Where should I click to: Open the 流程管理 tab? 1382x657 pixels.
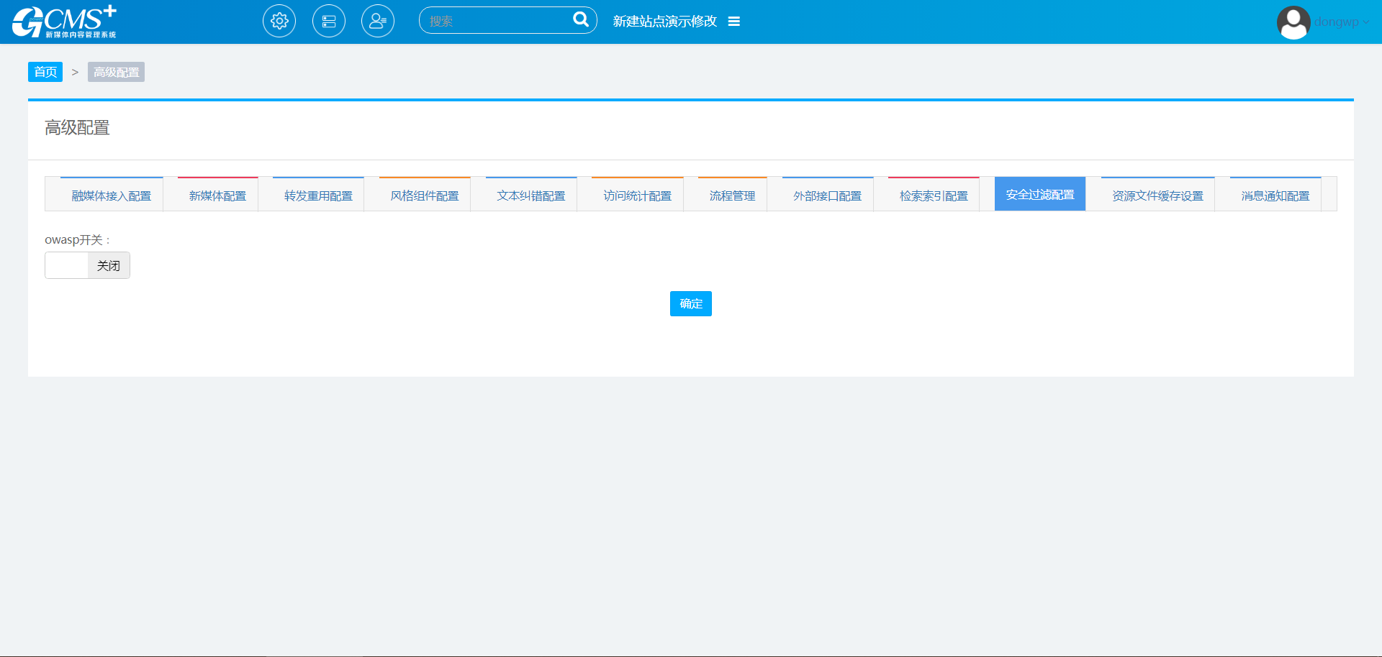click(732, 196)
